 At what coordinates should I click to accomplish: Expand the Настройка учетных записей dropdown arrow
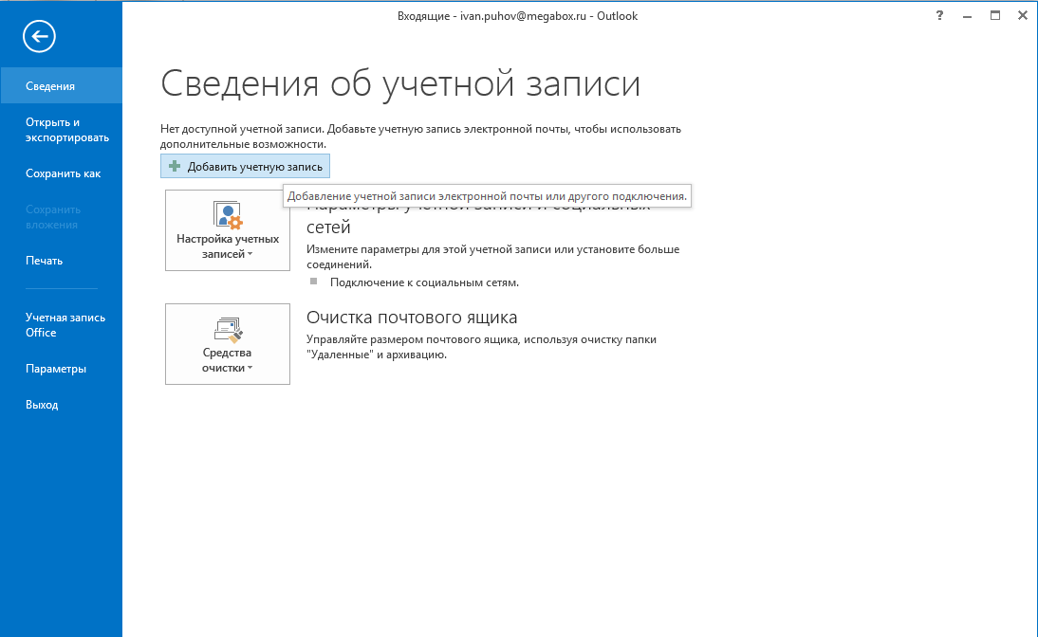point(250,255)
